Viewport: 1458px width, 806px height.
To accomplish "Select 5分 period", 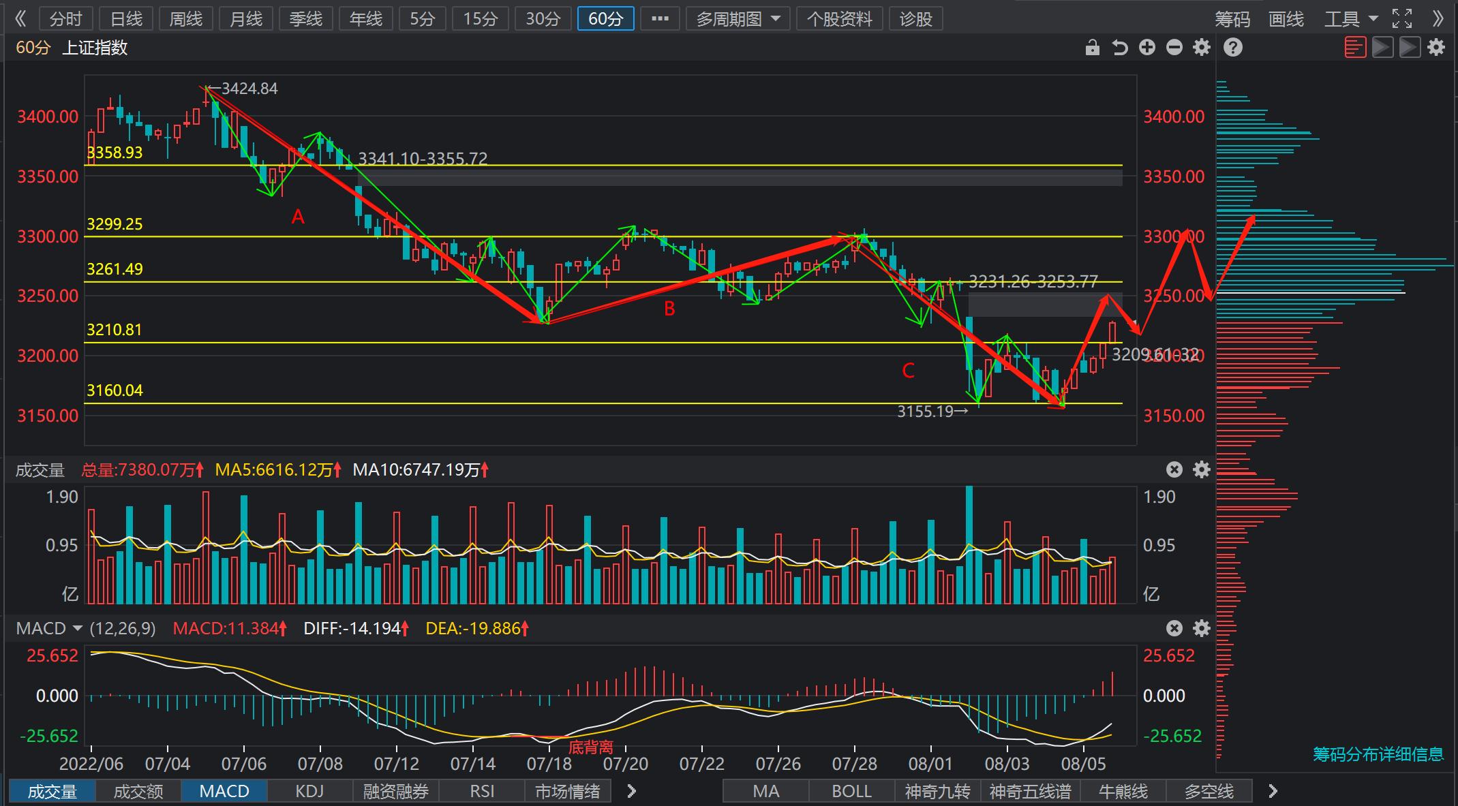I will tap(422, 18).
